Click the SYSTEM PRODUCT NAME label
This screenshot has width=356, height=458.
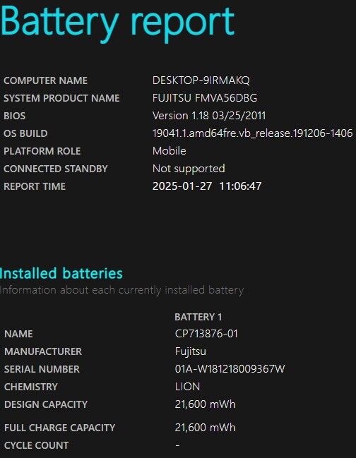61,98
